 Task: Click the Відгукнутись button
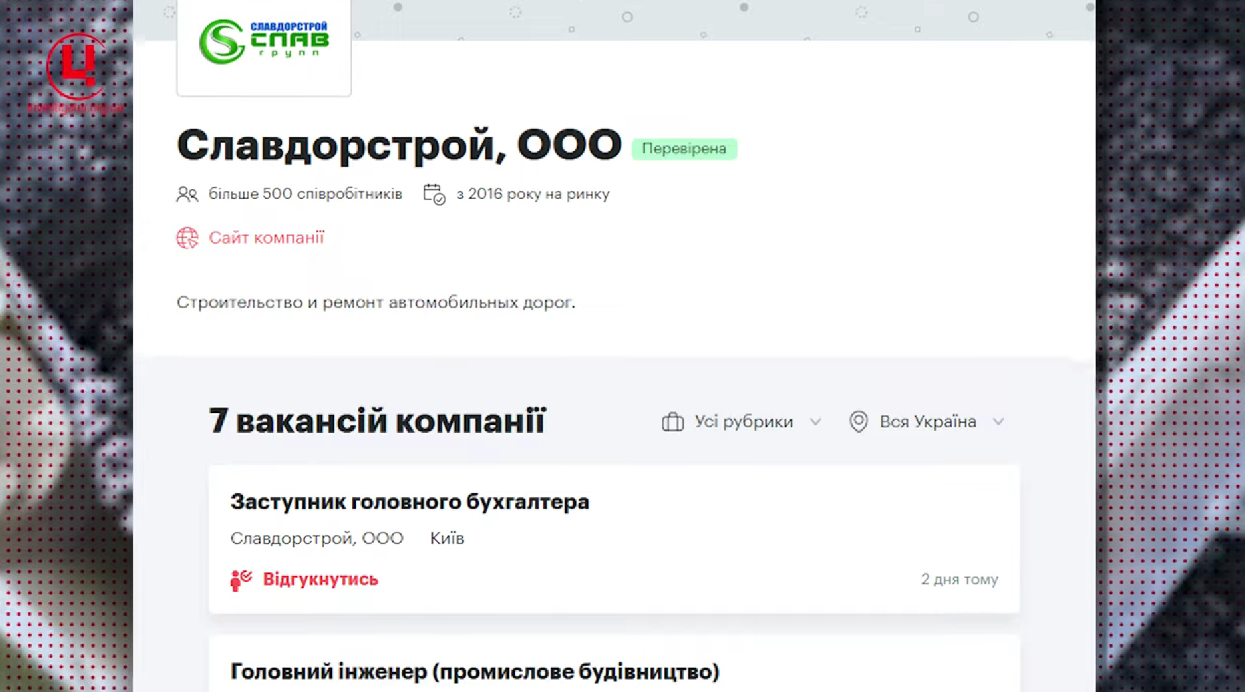(321, 579)
